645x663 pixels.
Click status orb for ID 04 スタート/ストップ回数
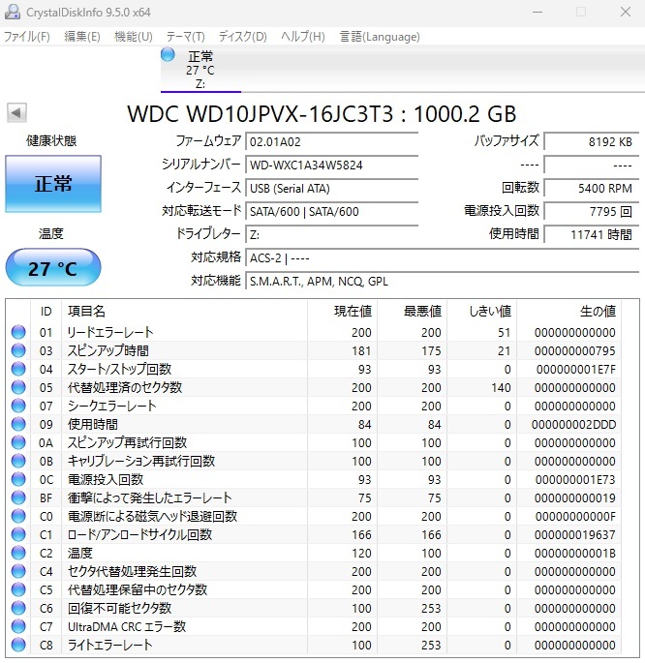tap(18, 369)
